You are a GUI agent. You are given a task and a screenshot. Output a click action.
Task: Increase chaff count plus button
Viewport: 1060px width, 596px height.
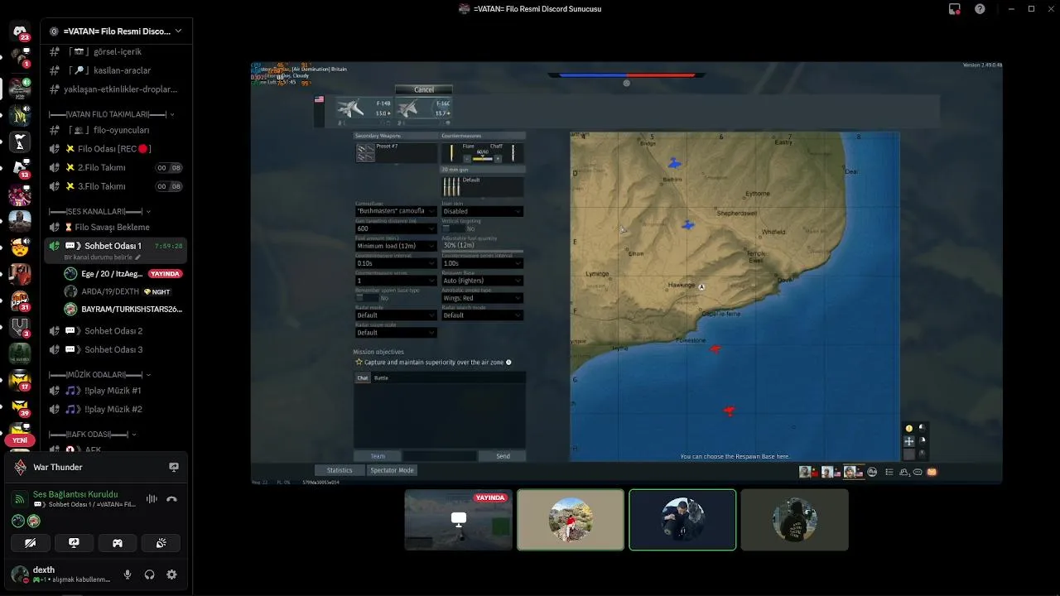[x=498, y=159]
